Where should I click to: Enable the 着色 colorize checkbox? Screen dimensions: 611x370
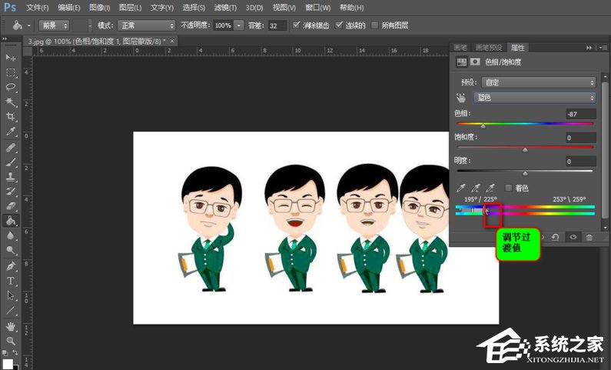[x=509, y=188]
